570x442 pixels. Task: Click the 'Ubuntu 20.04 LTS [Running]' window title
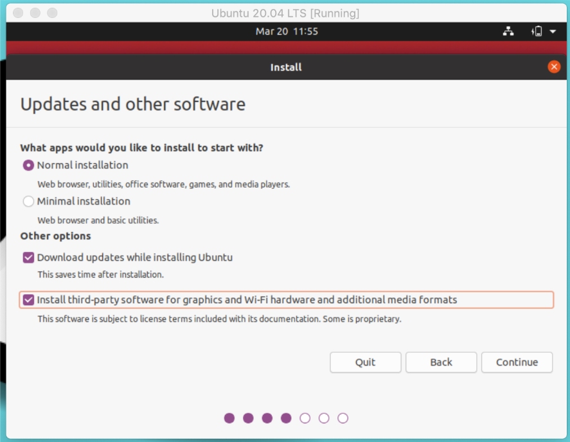(285, 13)
